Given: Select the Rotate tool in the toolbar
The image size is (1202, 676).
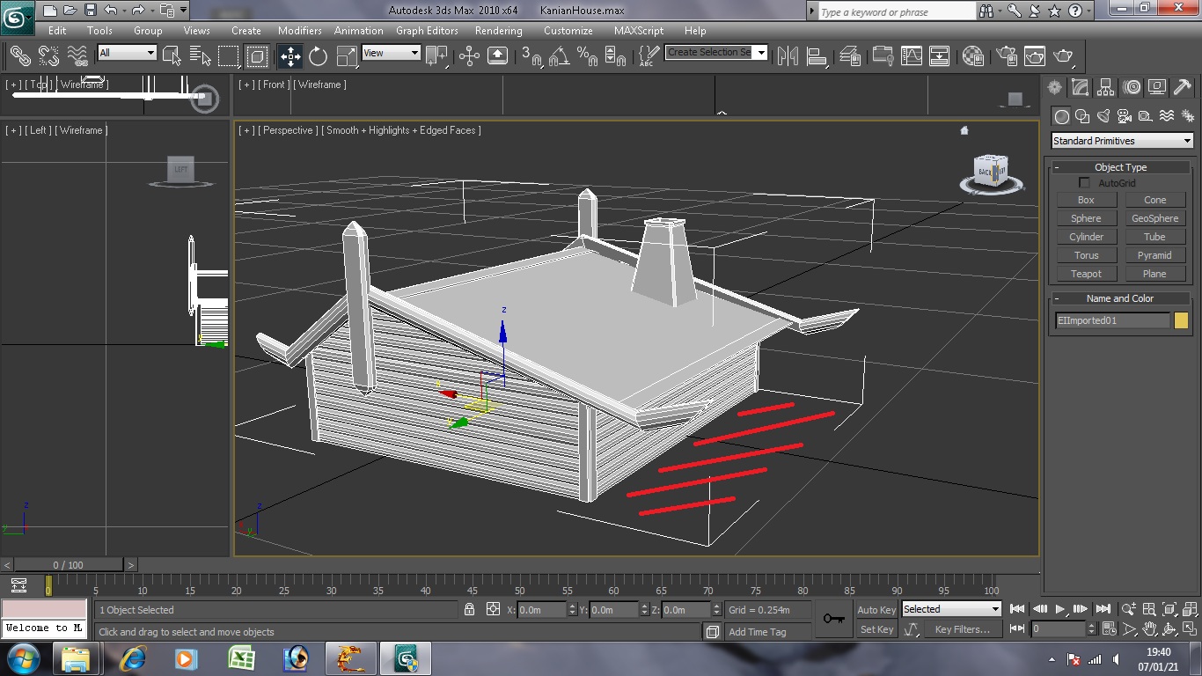Looking at the screenshot, I should point(318,56).
